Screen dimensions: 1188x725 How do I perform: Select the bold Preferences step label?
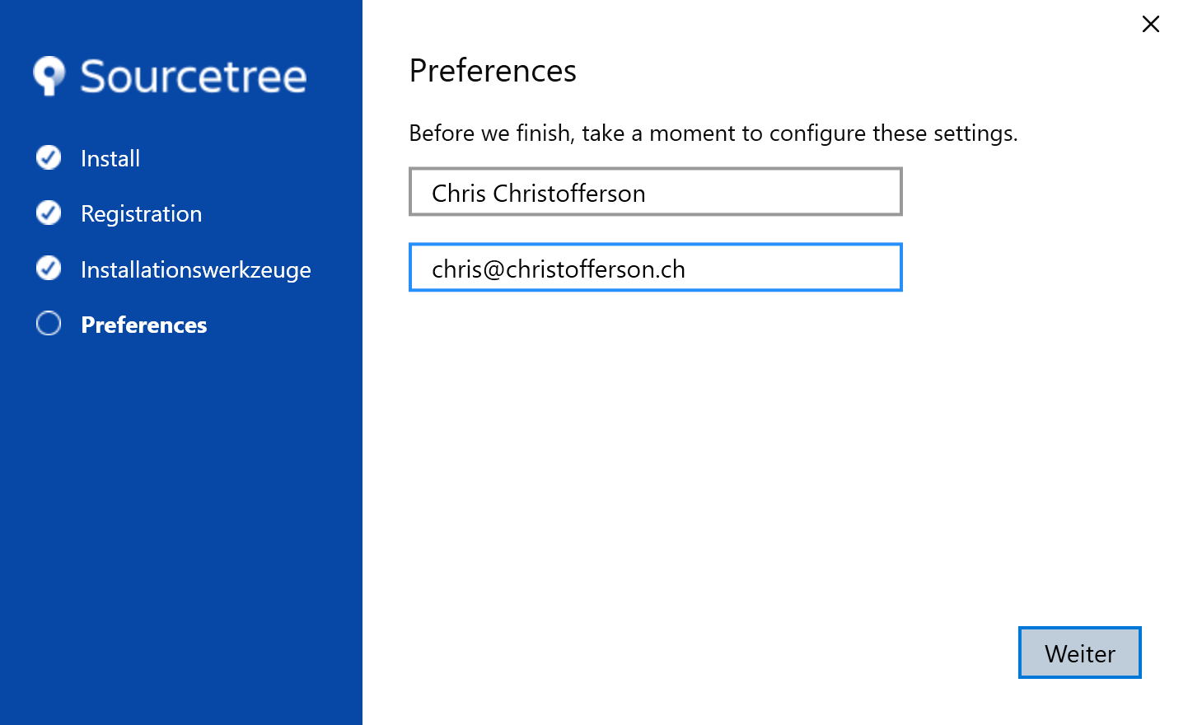pyautogui.click(x=143, y=325)
